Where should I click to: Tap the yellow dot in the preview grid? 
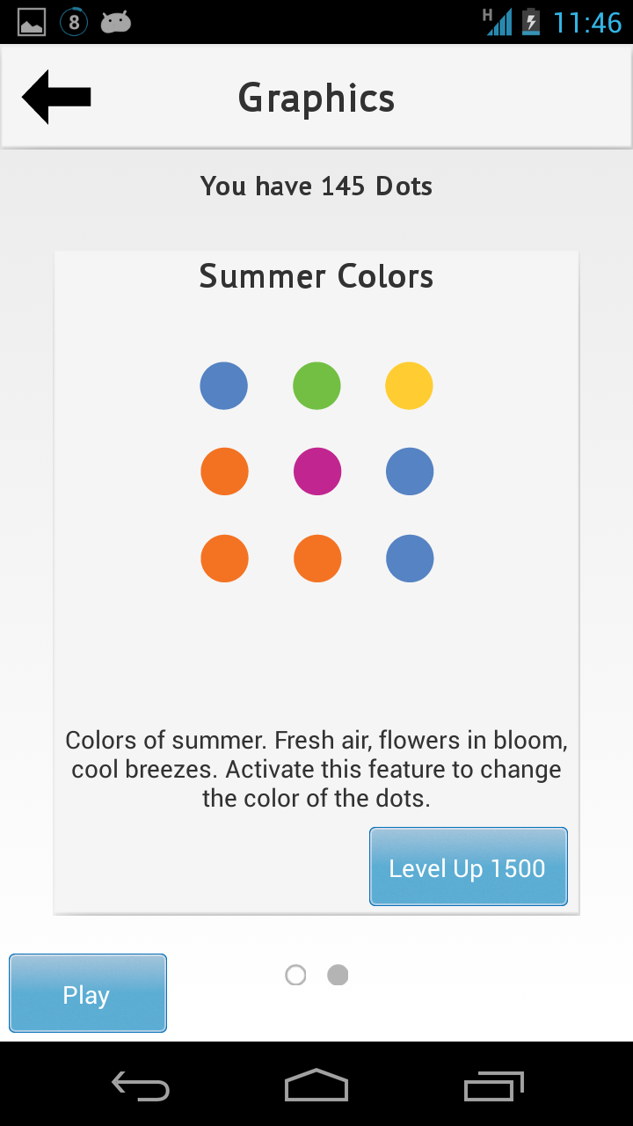tap(409, 385)
